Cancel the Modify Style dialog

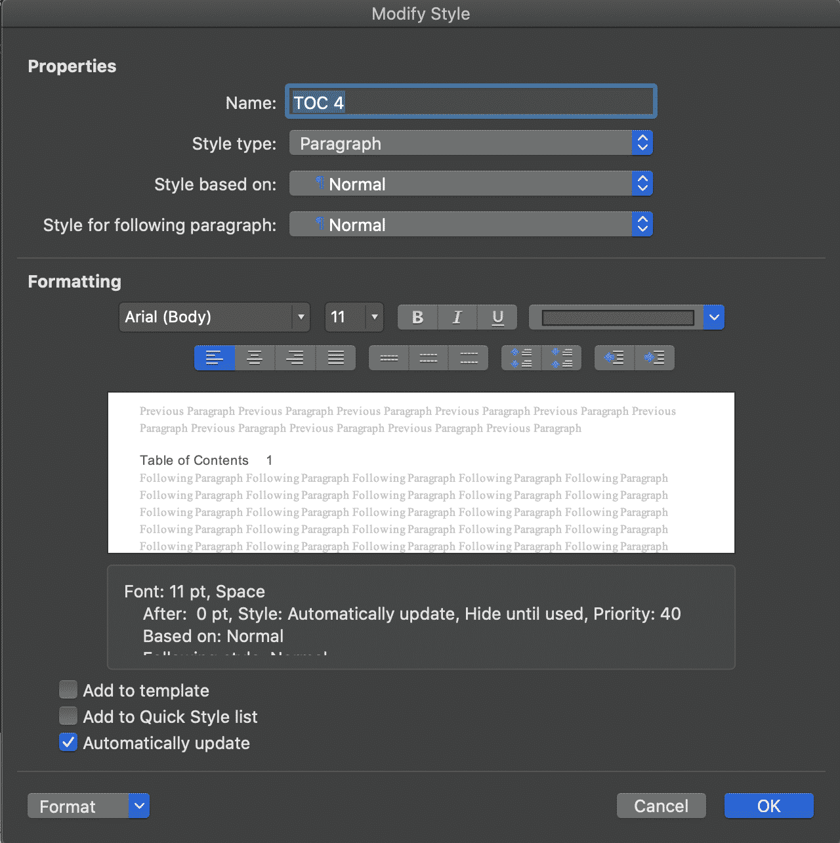tap(661, 806)
